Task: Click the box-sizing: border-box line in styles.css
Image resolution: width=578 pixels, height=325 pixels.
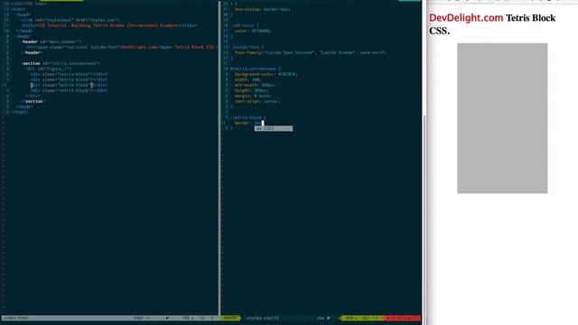Action: coord(263,9)
